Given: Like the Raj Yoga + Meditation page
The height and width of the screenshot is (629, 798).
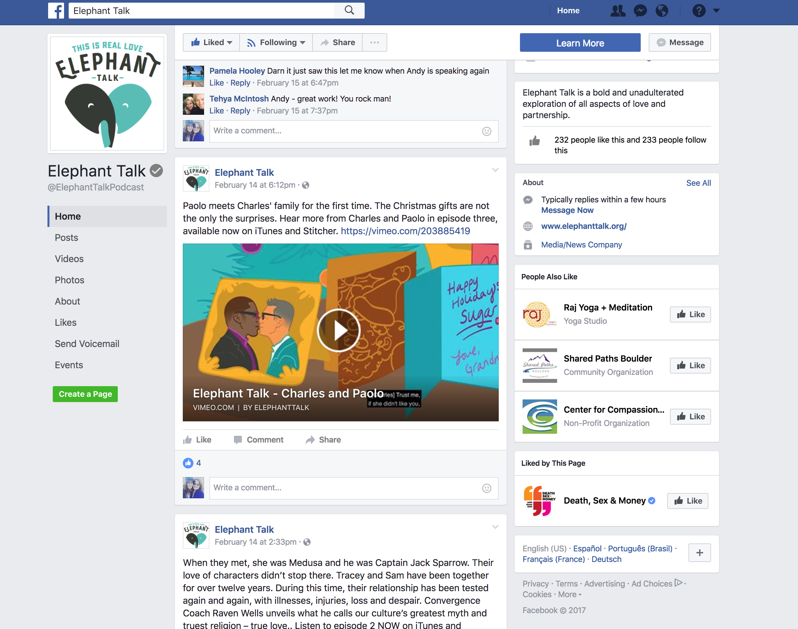Looking at the screenshot, I should [690, 314].
